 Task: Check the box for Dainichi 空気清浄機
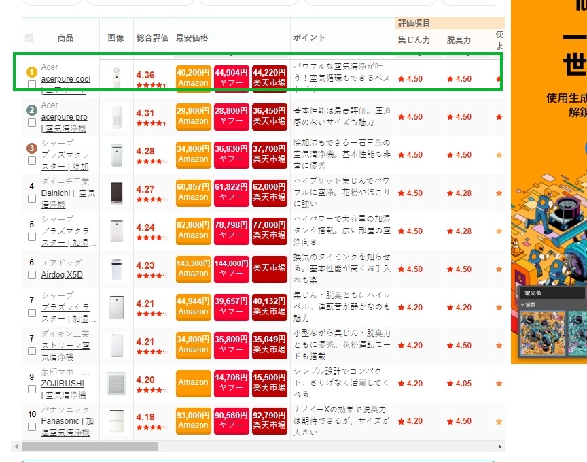[x=32, y=199]
